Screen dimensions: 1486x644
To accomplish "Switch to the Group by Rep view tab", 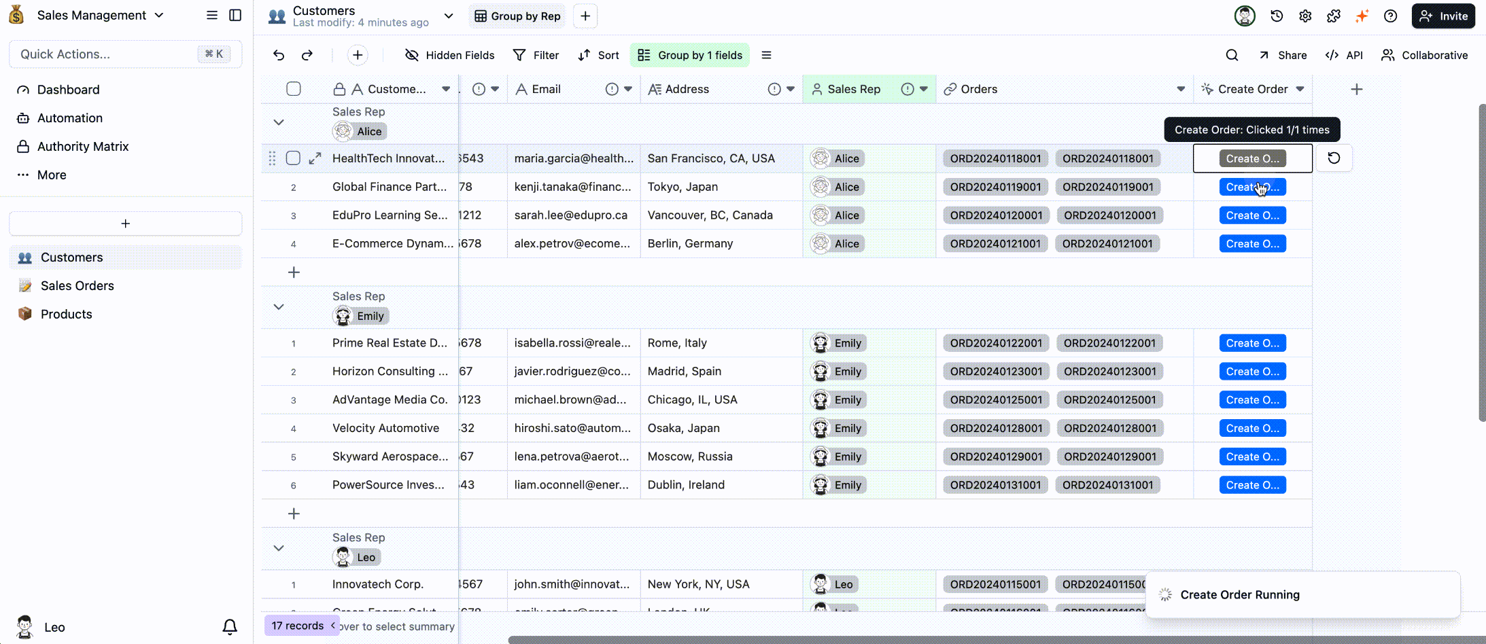I will pos(518,16).
